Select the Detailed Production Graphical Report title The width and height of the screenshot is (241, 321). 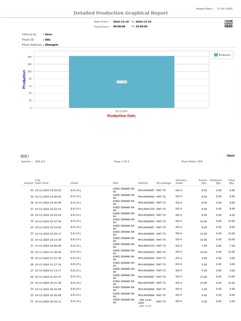(x=121, y=13)
